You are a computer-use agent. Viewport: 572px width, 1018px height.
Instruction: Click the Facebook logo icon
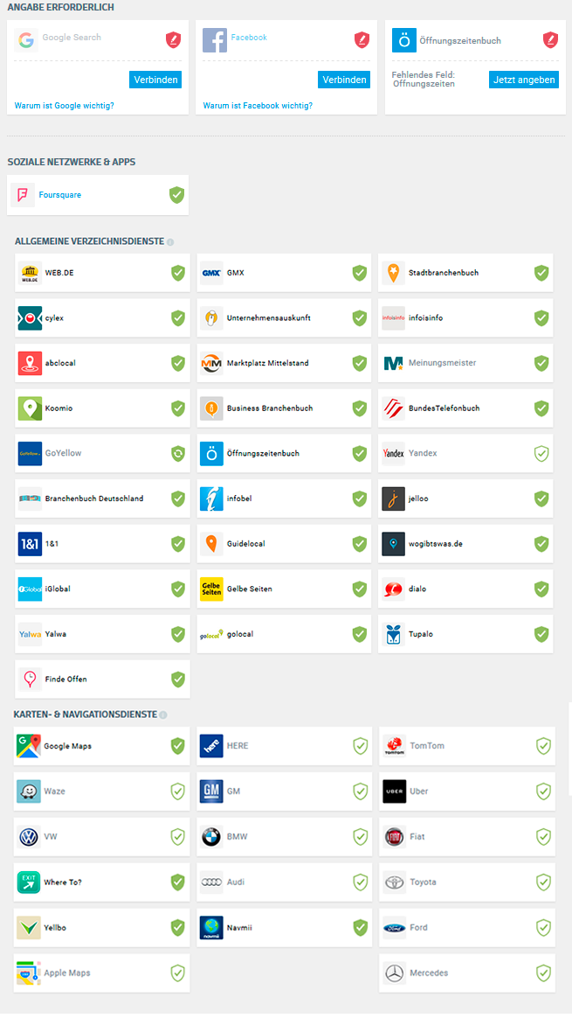coord(215,40)
